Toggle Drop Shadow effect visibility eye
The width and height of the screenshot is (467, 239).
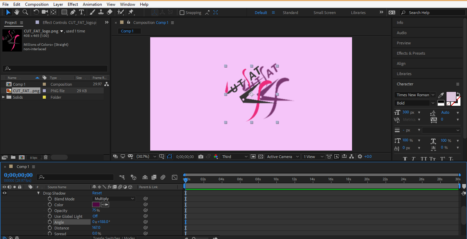[4, 193]
